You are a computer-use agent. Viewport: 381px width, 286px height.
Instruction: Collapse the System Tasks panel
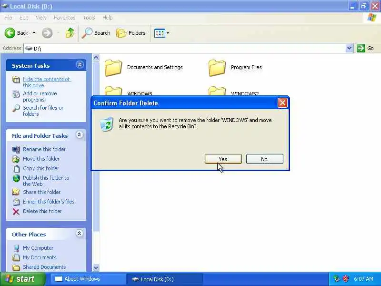pyautogui.click(x=80, y=65)
